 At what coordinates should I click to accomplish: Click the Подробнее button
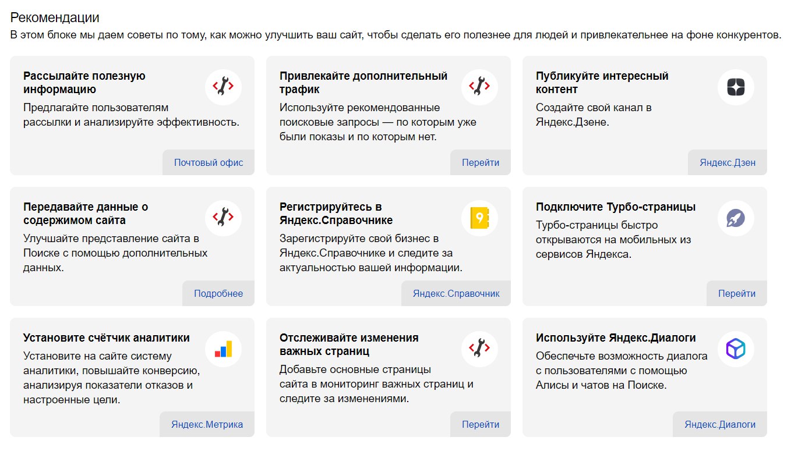218,293
